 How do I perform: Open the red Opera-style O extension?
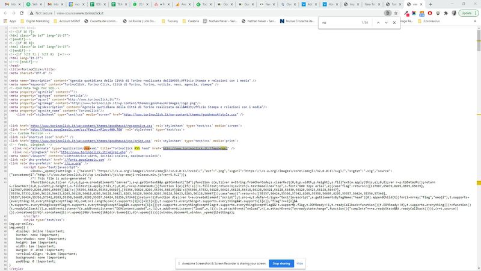430,13
